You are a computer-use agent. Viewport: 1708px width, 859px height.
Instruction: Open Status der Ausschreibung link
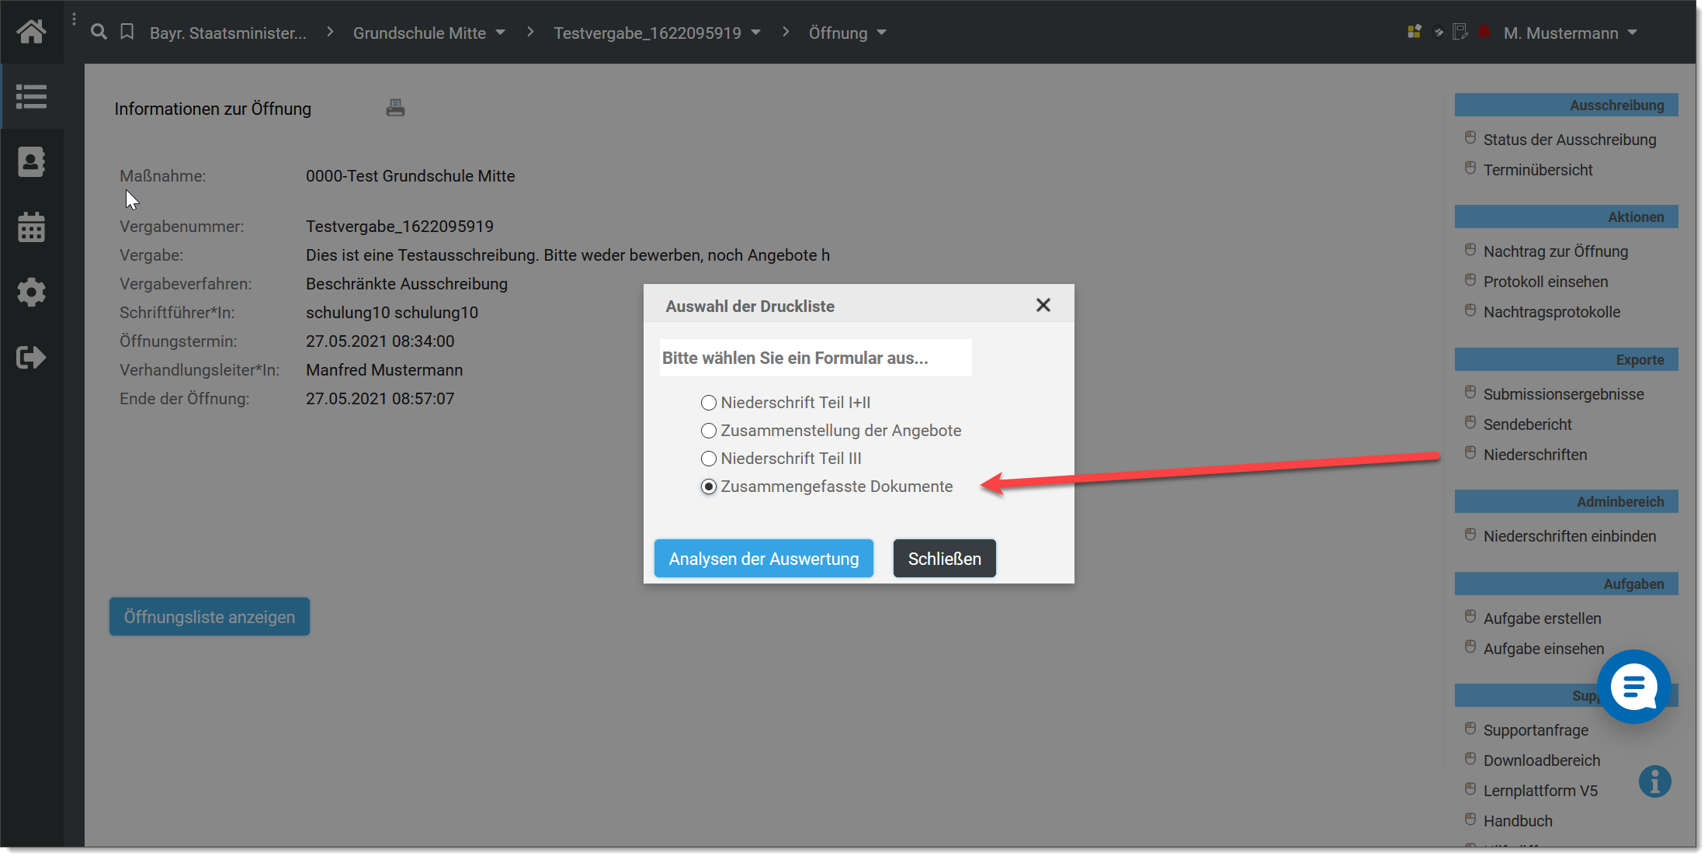pos(1569,140)
